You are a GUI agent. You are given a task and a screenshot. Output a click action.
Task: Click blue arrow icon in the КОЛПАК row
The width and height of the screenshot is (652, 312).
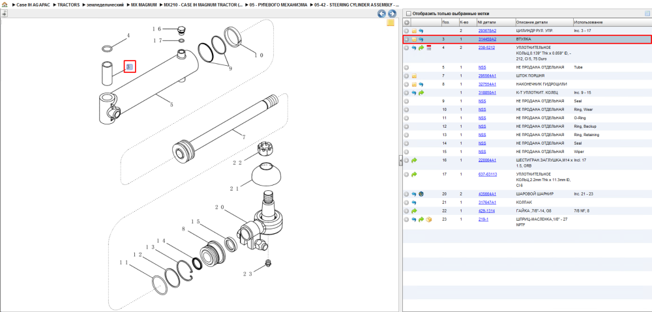(x=414, y=203)
